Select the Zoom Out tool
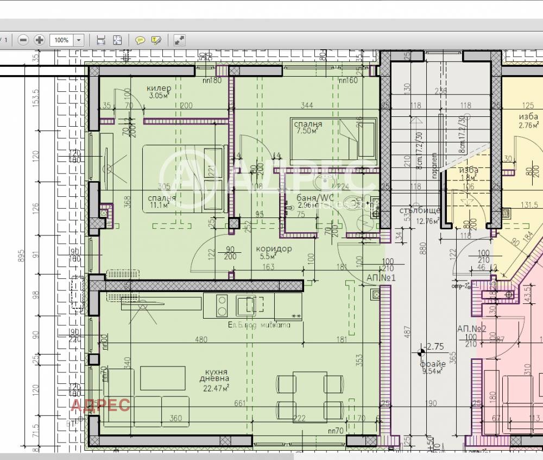The width and height of the screenshot is (543, 460). 22,40
